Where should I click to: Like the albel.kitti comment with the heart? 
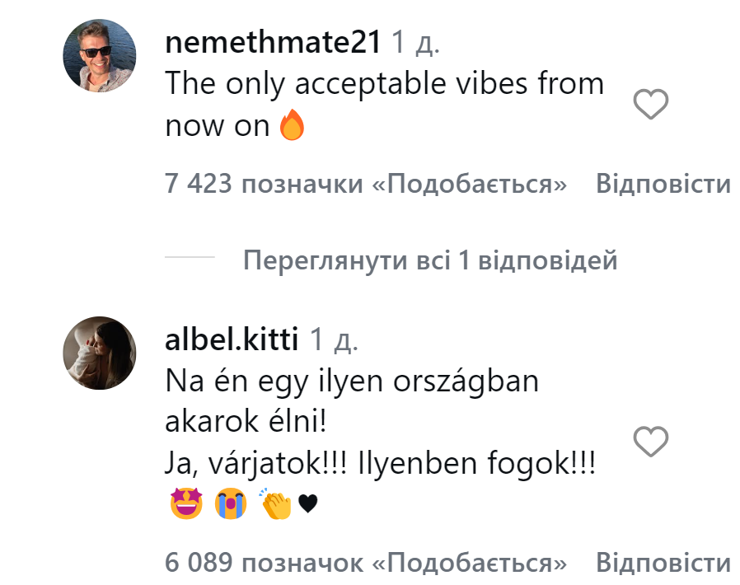coord(651,442)
